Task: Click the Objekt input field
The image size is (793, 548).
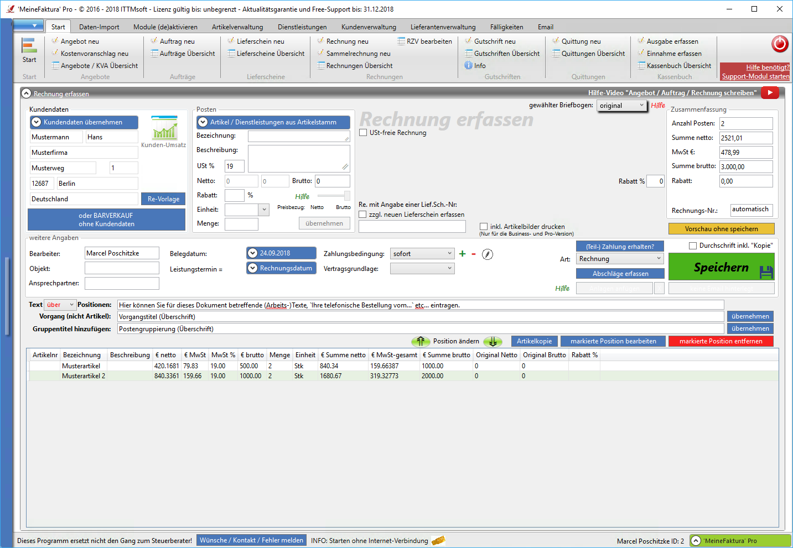Action: (122, 268)
